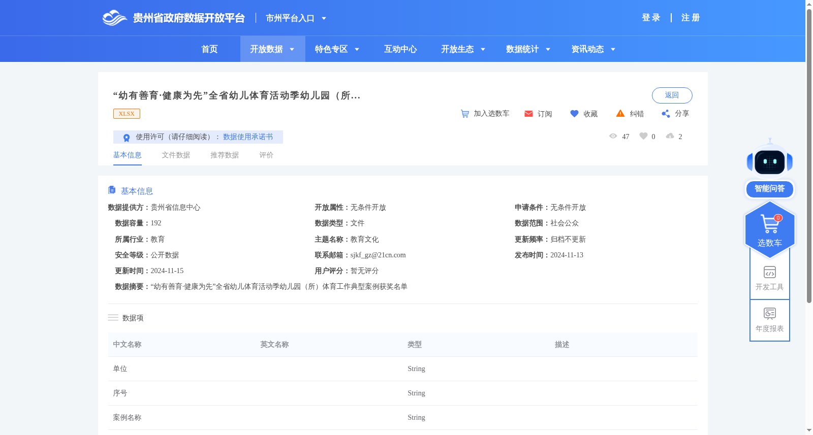The height and width of the screenshot is (435, 813).
Task: Click the shopping cart icon for 加入选数车
Action: [465, 114]
